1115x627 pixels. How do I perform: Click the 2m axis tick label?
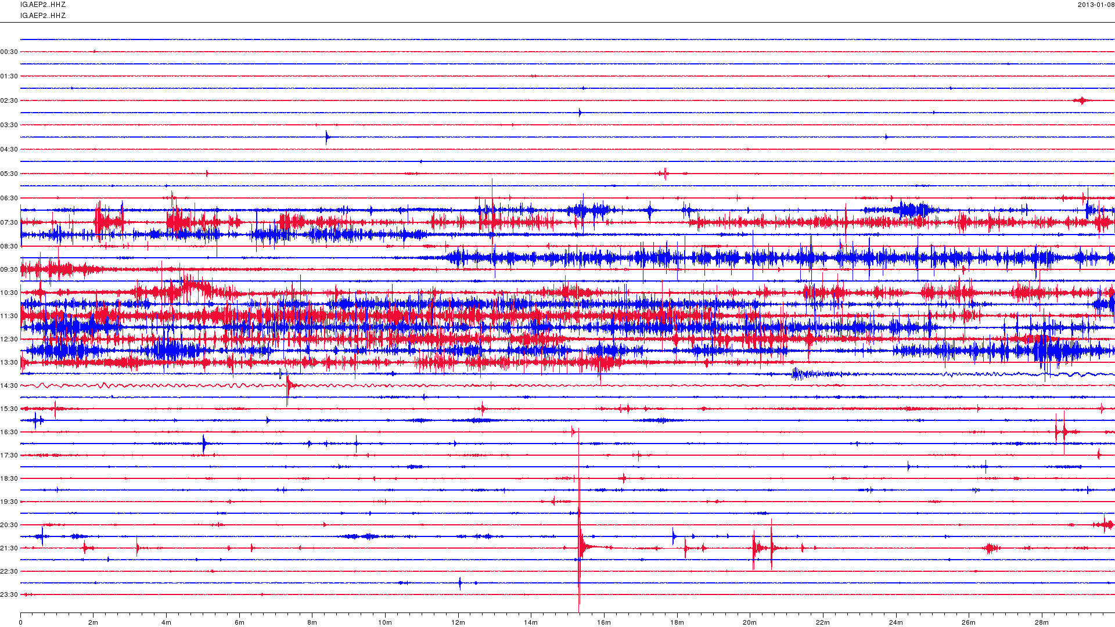pos(93,622)
